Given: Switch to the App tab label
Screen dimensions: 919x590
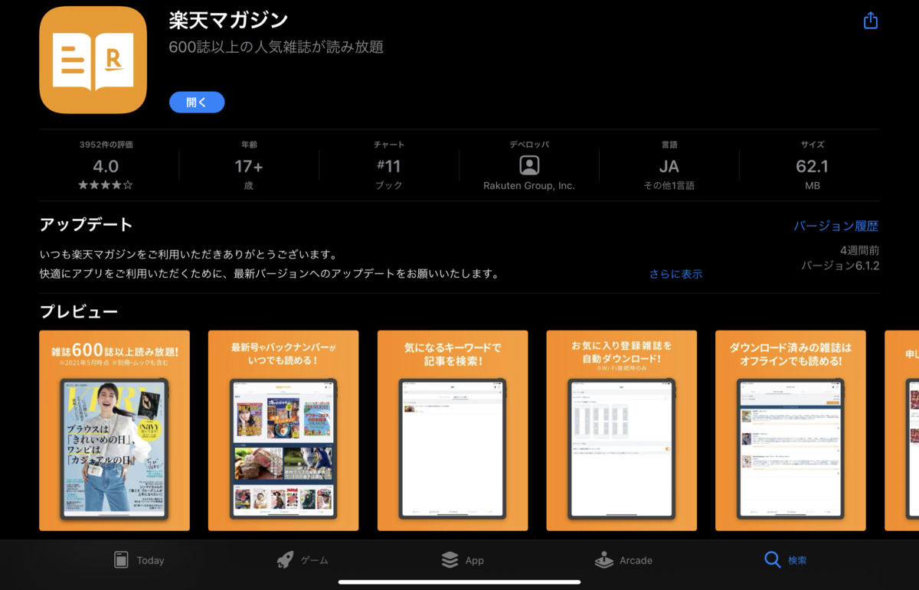Looking at the screenshot, I should (475, 560).
